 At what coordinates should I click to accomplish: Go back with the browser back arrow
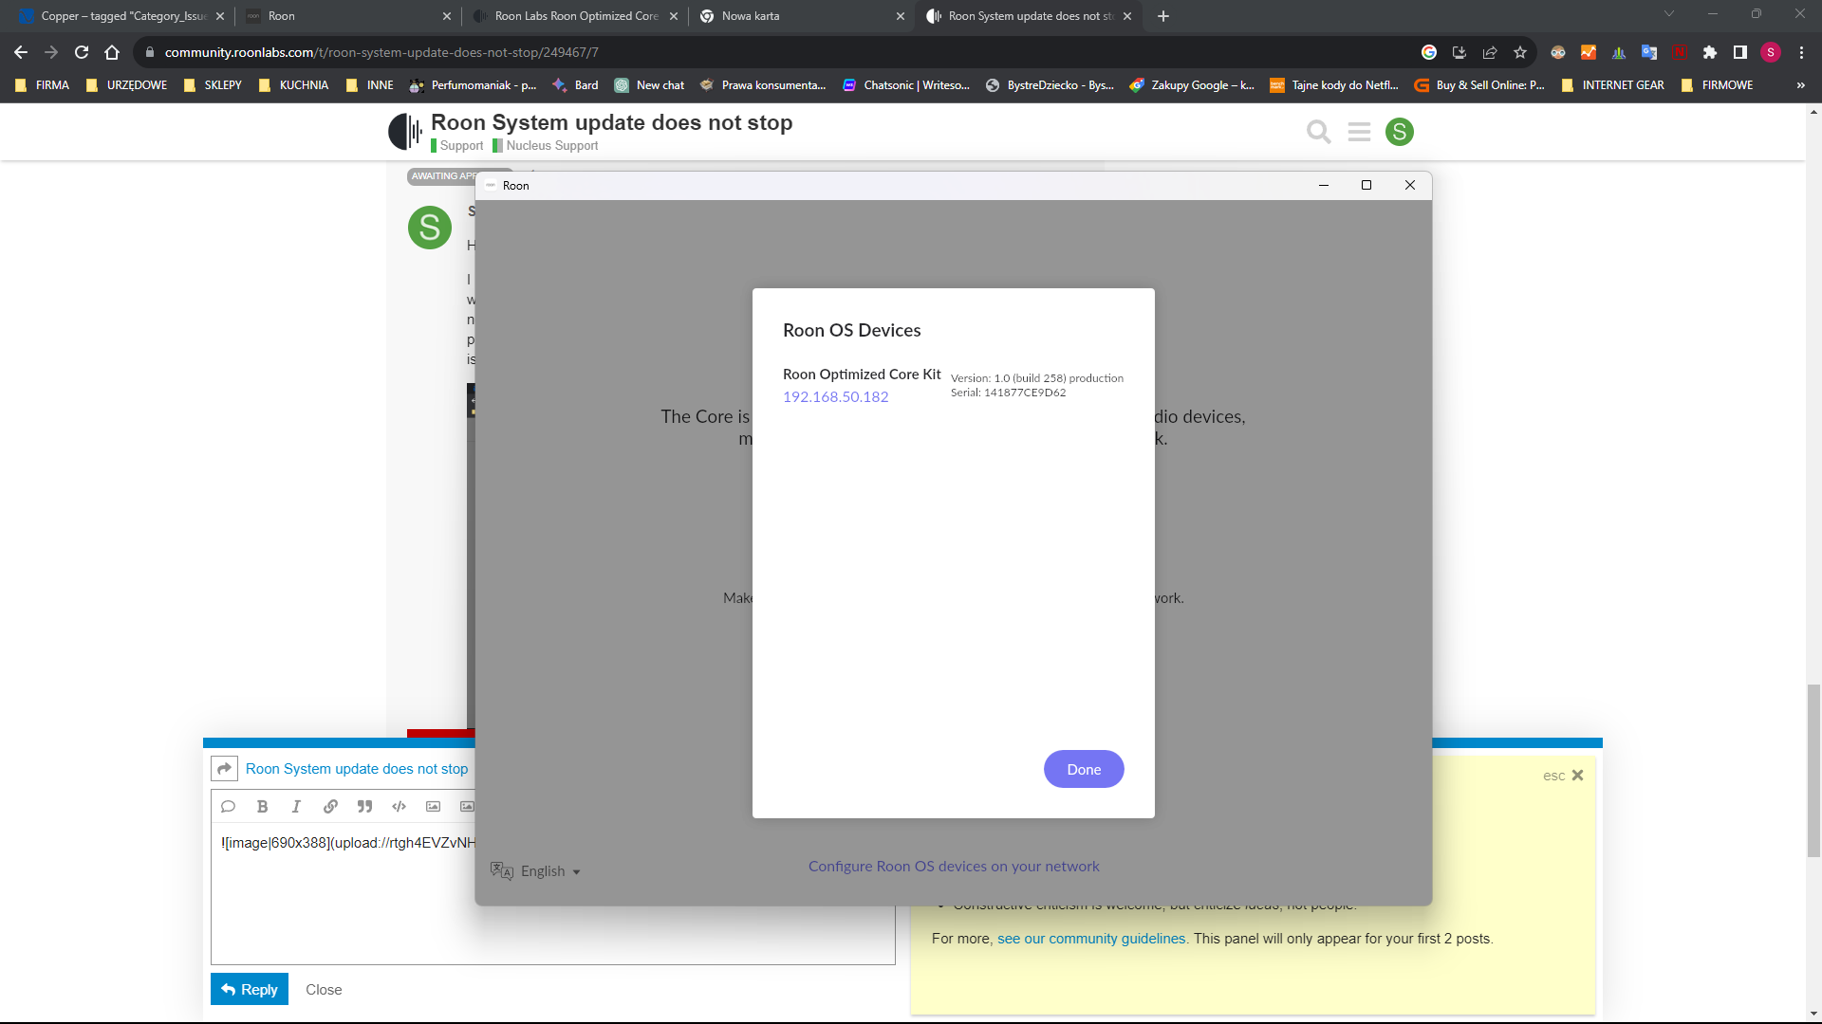[21, 52]
